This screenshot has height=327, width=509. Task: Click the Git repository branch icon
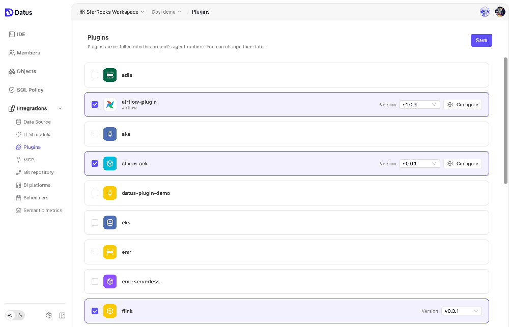(x=18, y=172)
